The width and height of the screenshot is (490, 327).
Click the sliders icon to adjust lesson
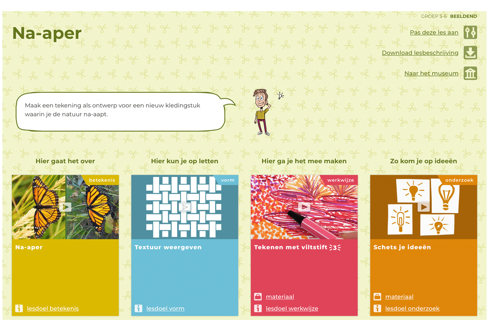pyautogui.click(x=470, y=32)
